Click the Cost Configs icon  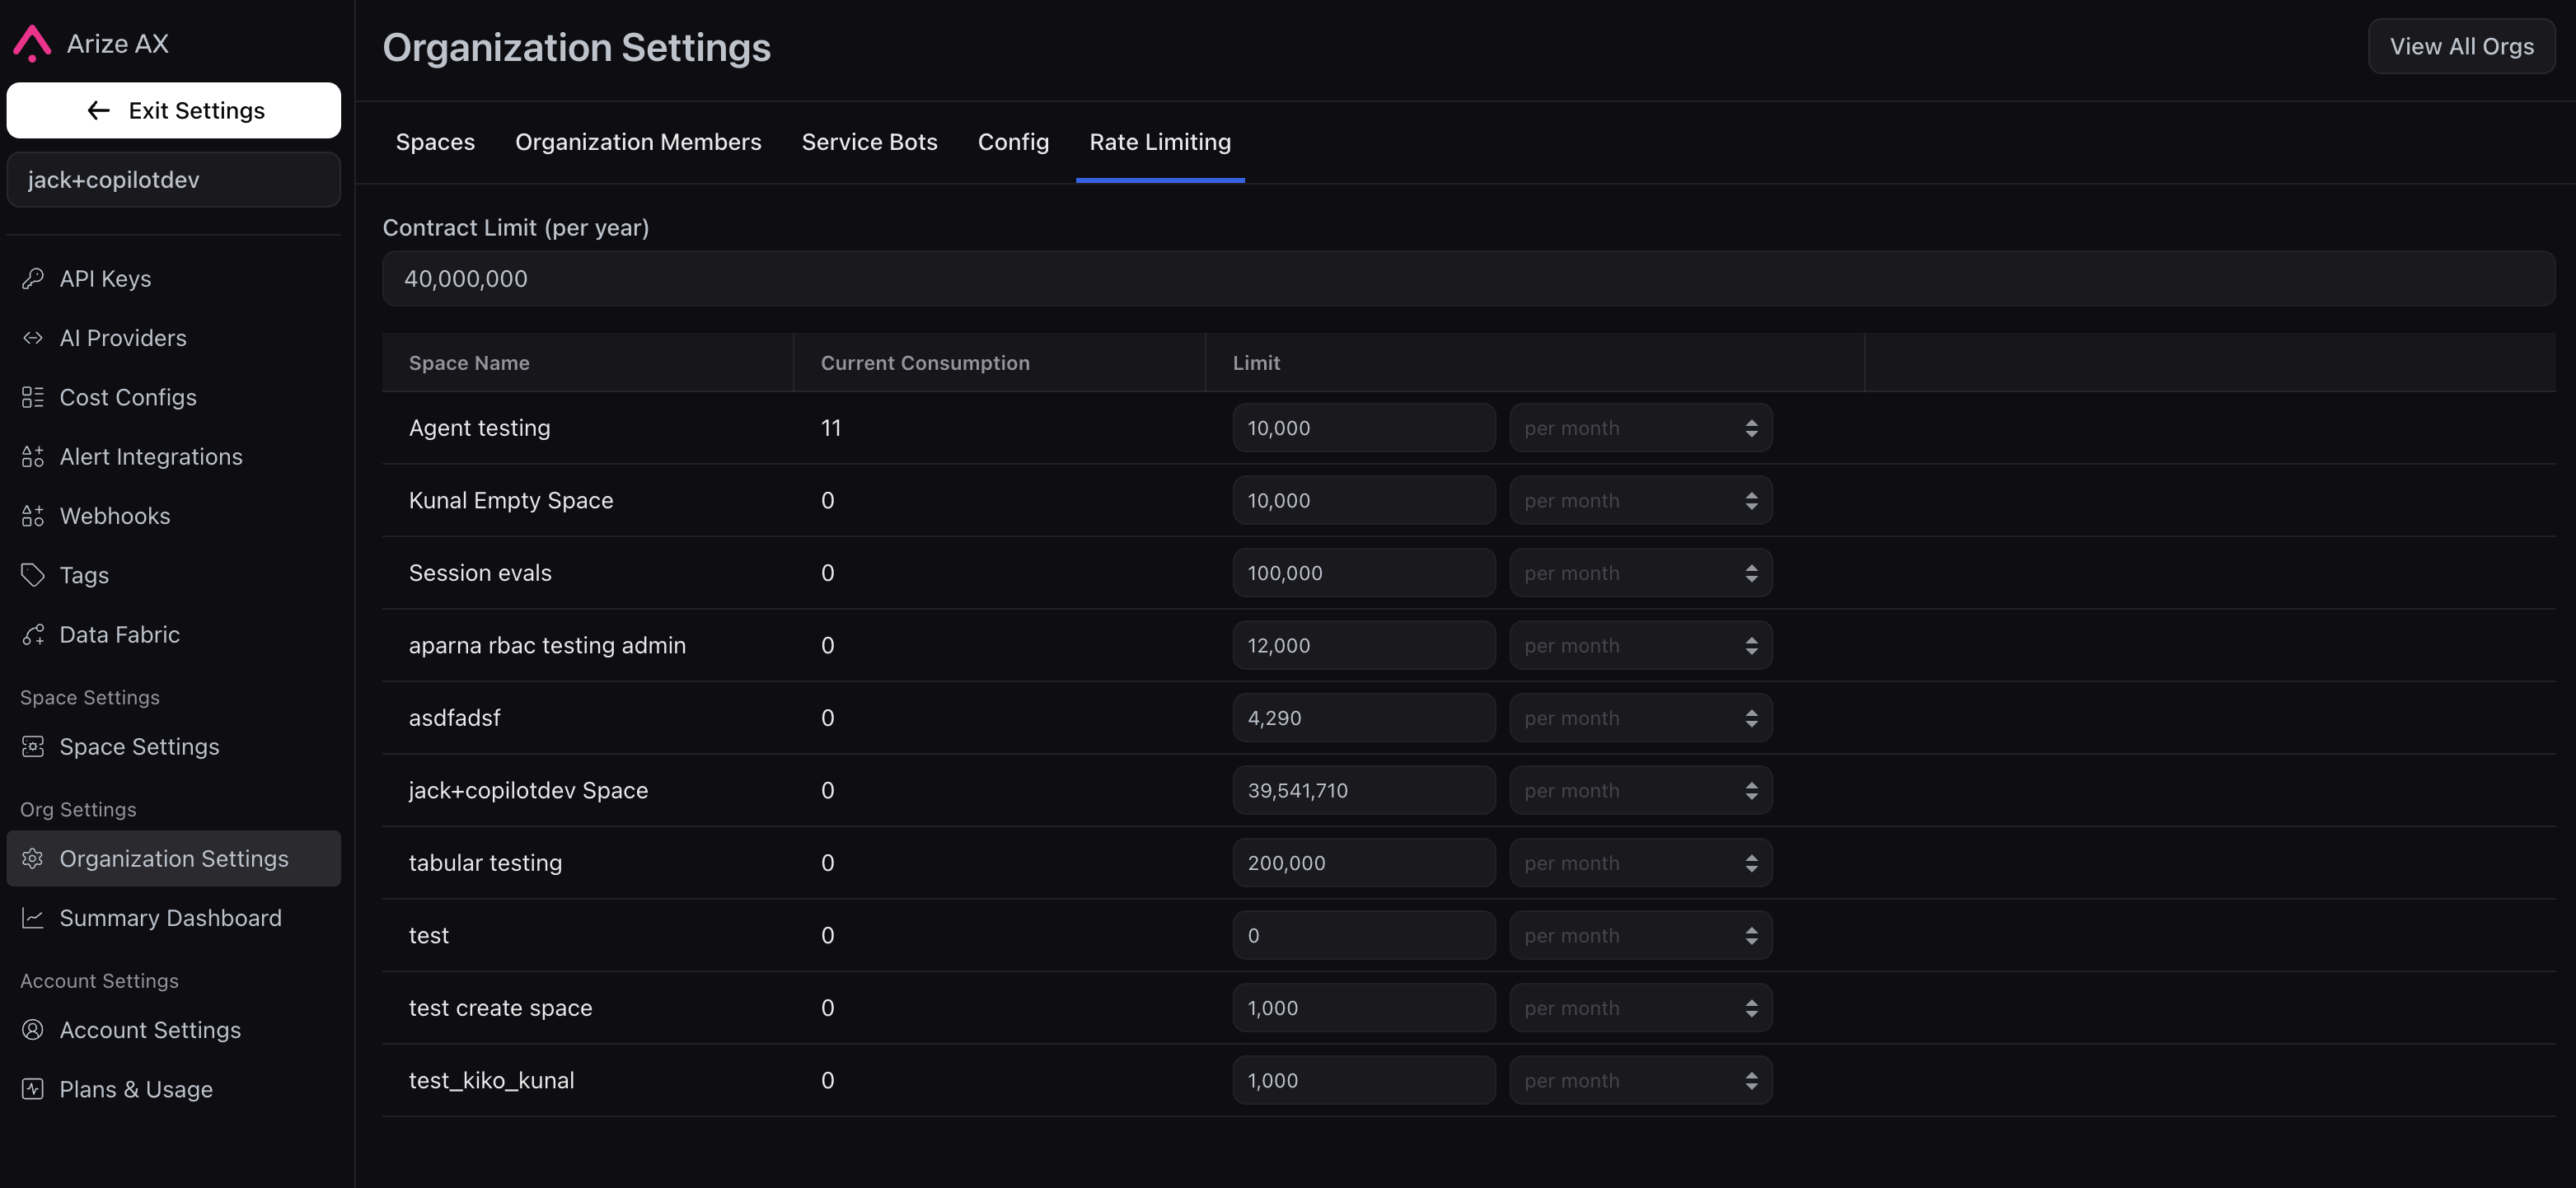pos(33,397)
